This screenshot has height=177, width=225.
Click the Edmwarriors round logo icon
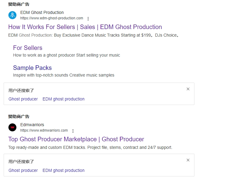click(x=12, y=127)
